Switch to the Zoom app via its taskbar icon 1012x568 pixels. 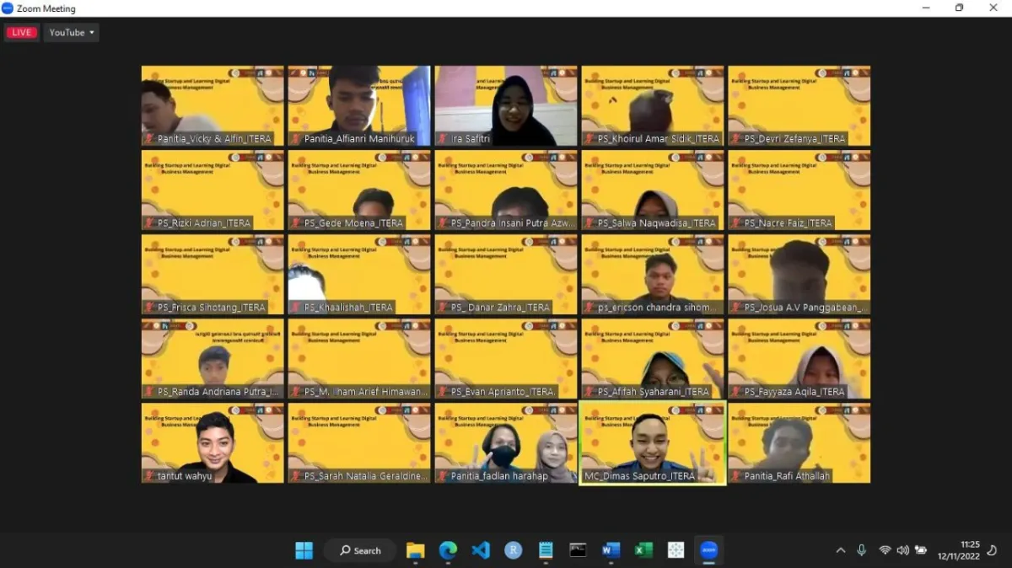click(x=708, y=549)
